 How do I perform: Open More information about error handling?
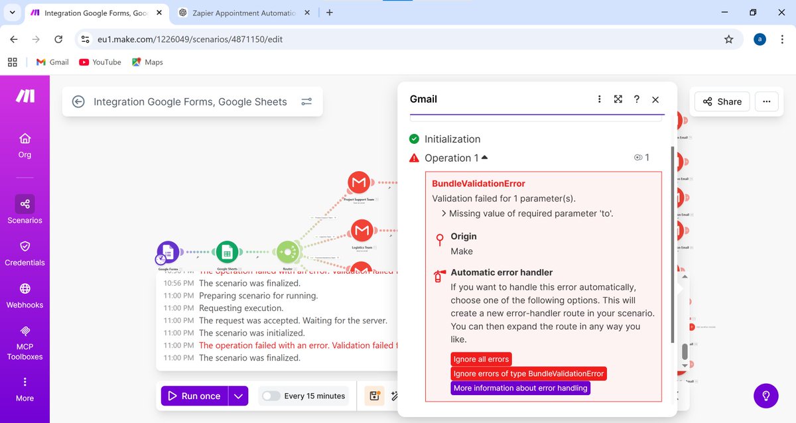coord(521,388)
